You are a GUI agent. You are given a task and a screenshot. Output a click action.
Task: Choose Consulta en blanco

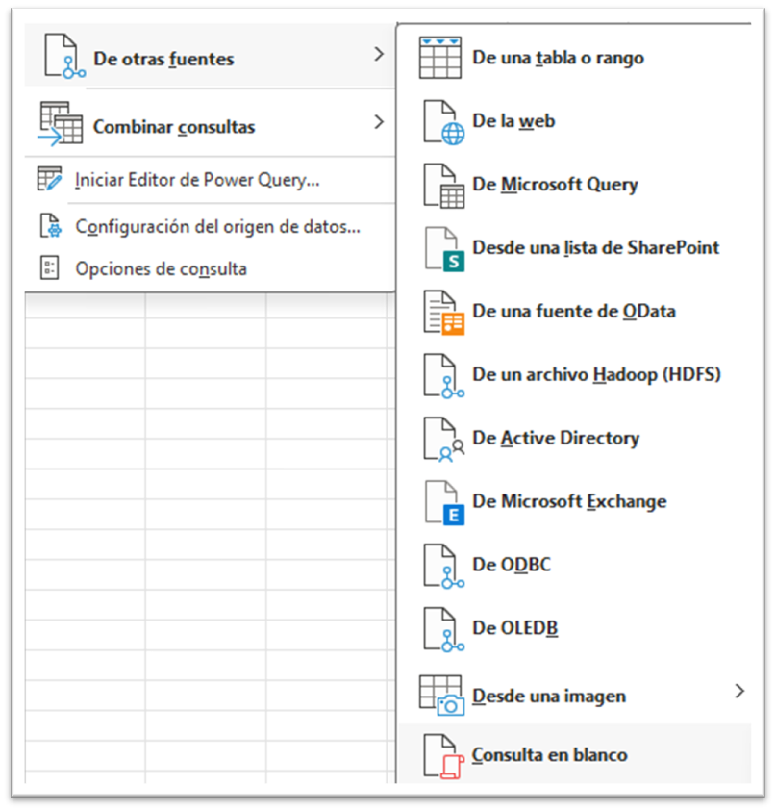click(575, 754)
